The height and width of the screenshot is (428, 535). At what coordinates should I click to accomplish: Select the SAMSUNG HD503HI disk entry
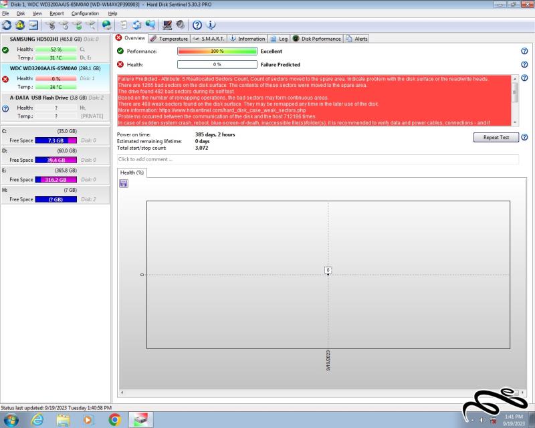coord(56,48)
